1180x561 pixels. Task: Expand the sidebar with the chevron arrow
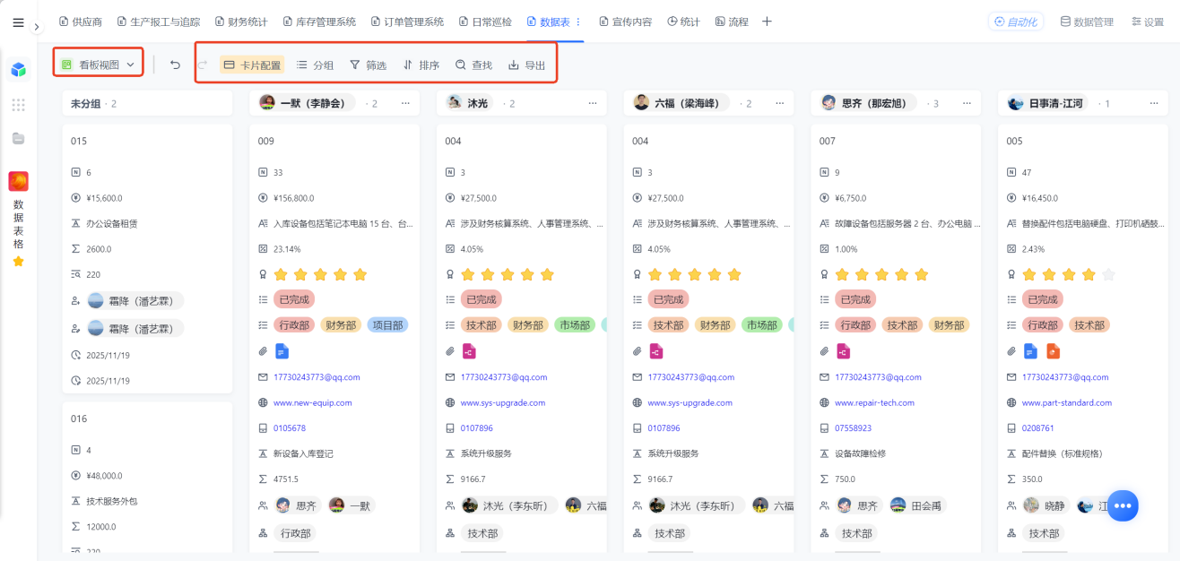(x=37, y=27)
